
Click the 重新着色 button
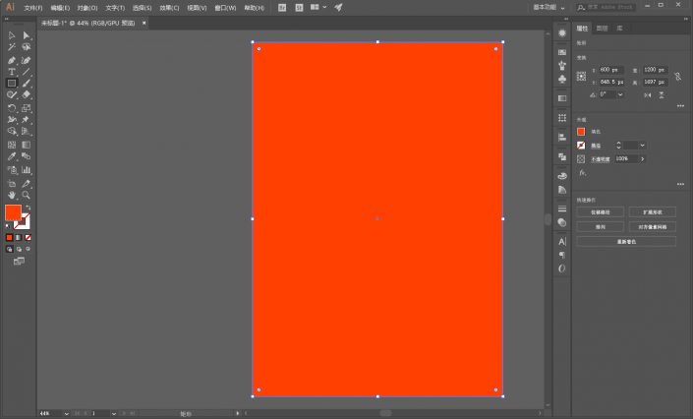point(626,242)
